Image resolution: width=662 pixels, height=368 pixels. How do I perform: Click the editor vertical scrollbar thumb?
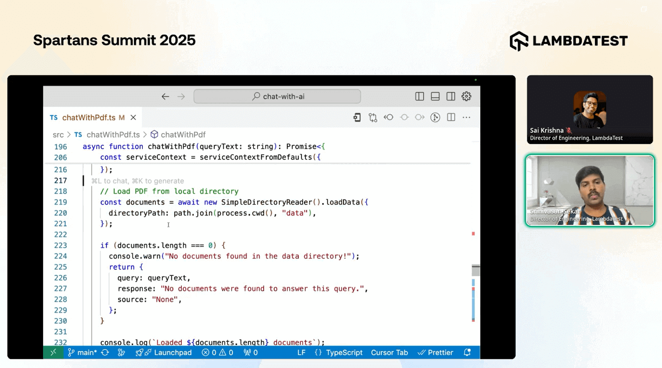click(476, 270)
